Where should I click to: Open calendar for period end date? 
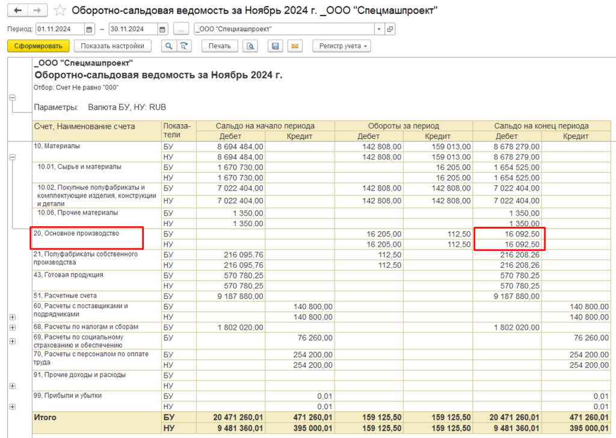[162, 29]
